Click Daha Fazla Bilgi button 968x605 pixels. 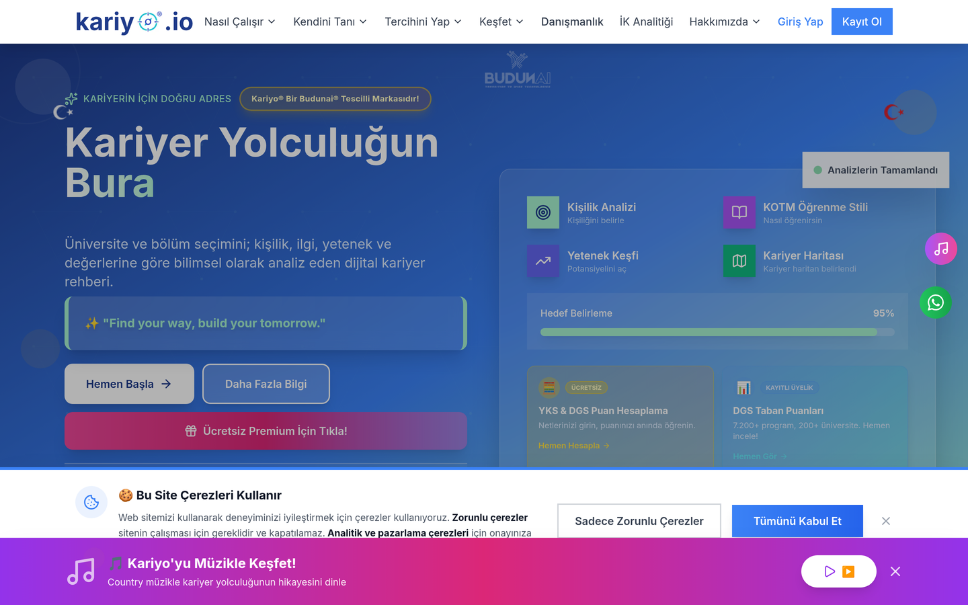tap(266, 384)
